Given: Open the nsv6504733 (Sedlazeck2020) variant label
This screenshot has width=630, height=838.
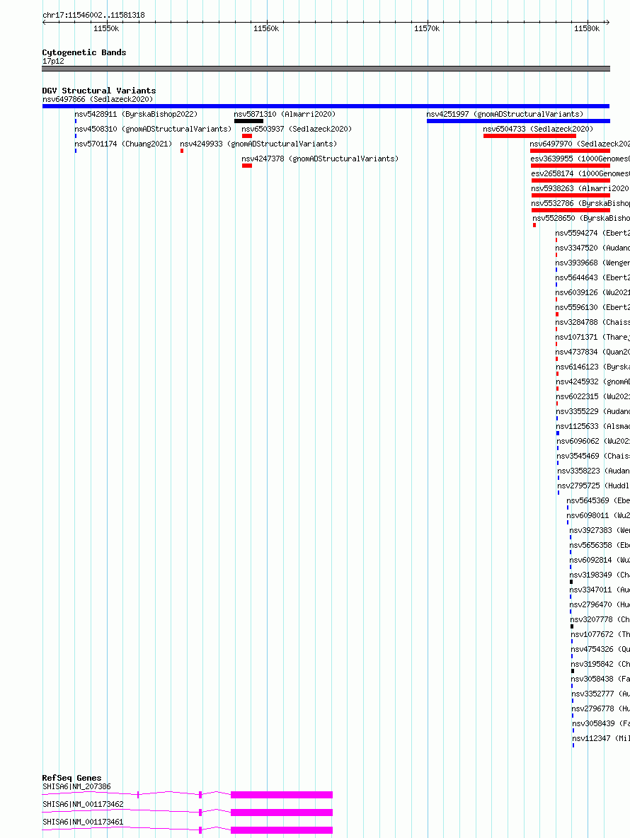Looking at the screenshot, I should coord(538,130).
